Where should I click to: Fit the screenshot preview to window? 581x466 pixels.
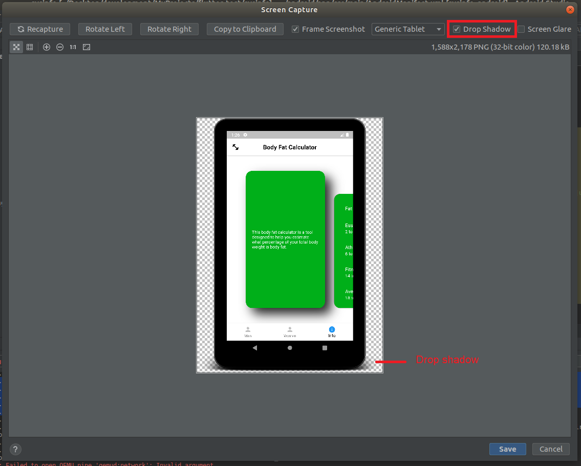coord(87,47)
